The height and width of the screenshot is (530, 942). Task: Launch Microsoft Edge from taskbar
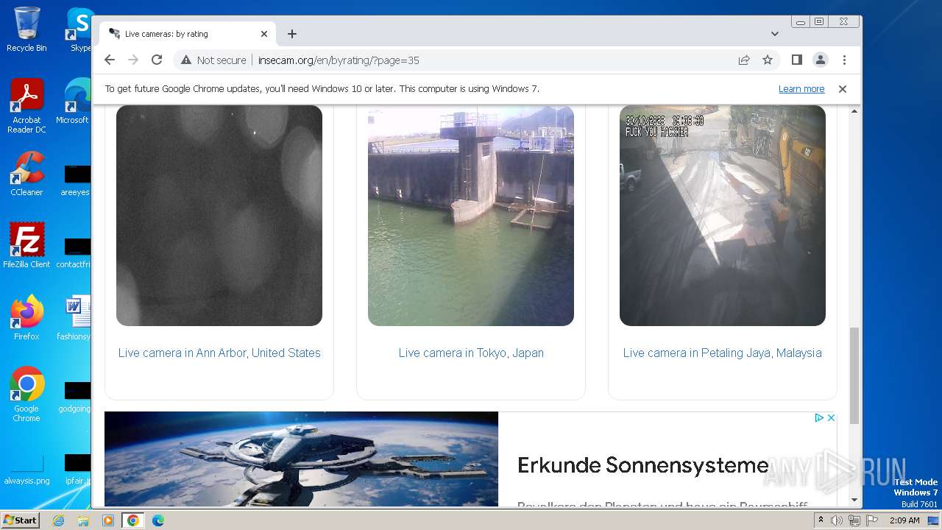[158, 520]
